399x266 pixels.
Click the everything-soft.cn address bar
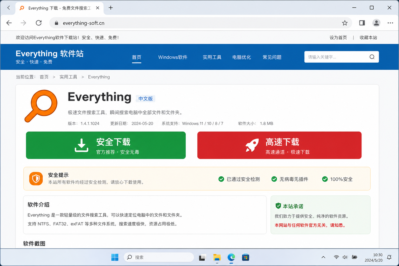(x=201, y=23)
